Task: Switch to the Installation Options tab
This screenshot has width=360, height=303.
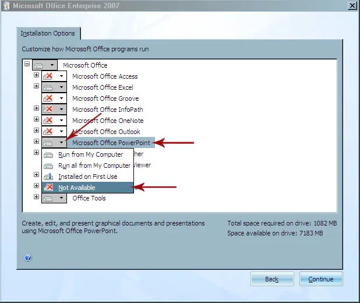Action: [x=48, y=33]
